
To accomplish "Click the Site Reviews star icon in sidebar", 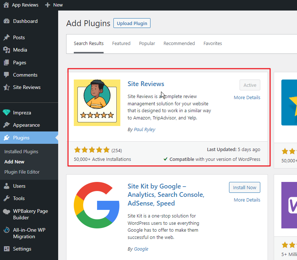I will [7, 87].
